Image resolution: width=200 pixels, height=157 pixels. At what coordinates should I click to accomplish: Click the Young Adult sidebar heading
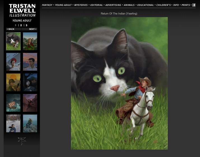point(22,20)
